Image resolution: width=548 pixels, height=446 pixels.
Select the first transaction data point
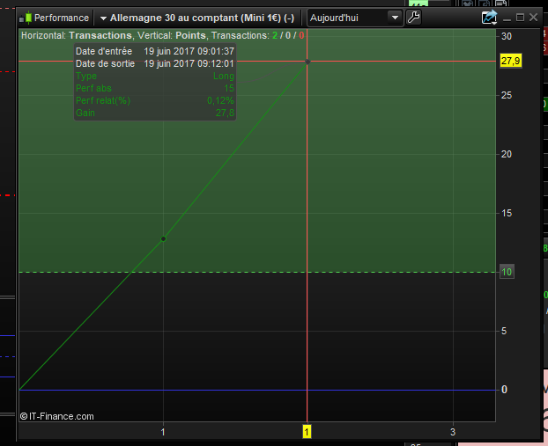point(163,239)
